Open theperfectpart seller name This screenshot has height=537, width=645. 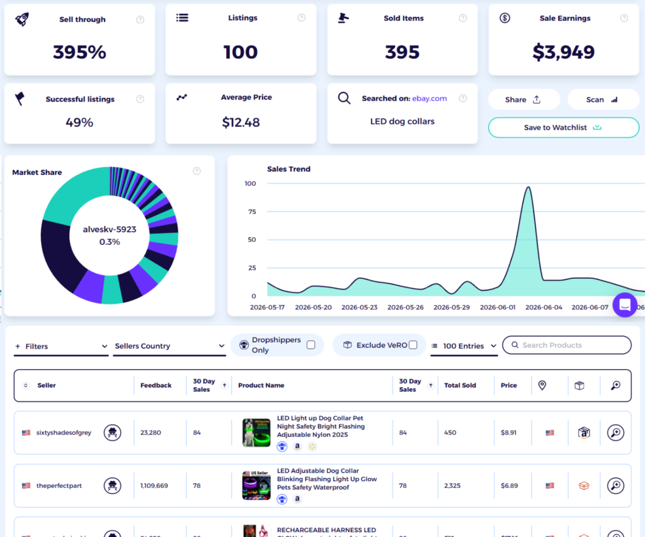pos(59,485)
